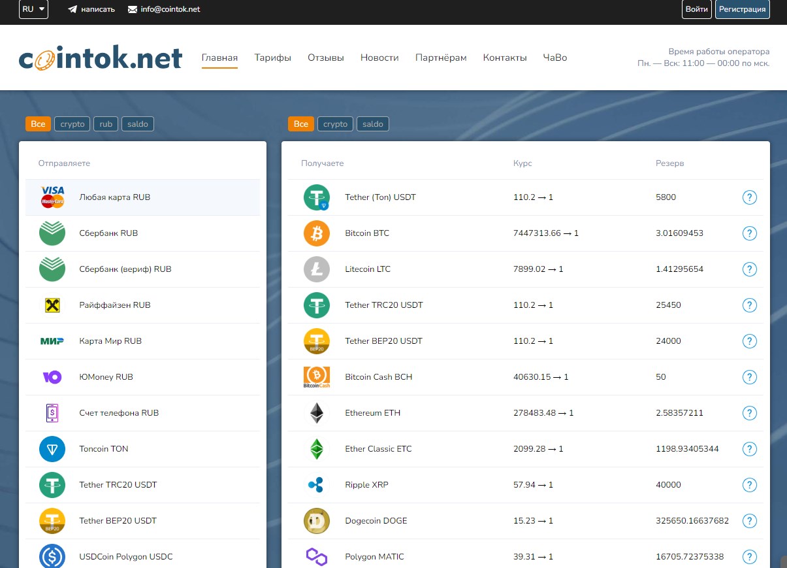Select the saldo filter in the right column
Screen dimensions: 787x568
click(372, 124)
